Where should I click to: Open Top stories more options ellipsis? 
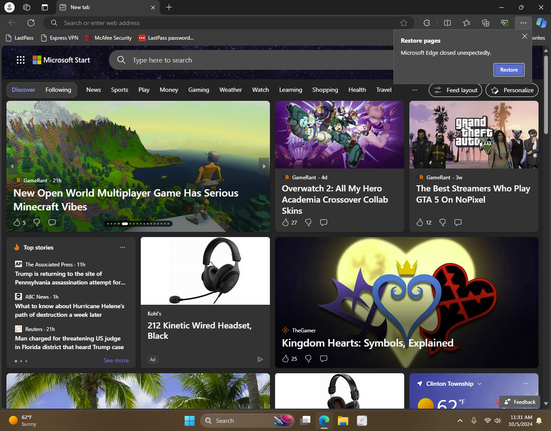(123, 247)
